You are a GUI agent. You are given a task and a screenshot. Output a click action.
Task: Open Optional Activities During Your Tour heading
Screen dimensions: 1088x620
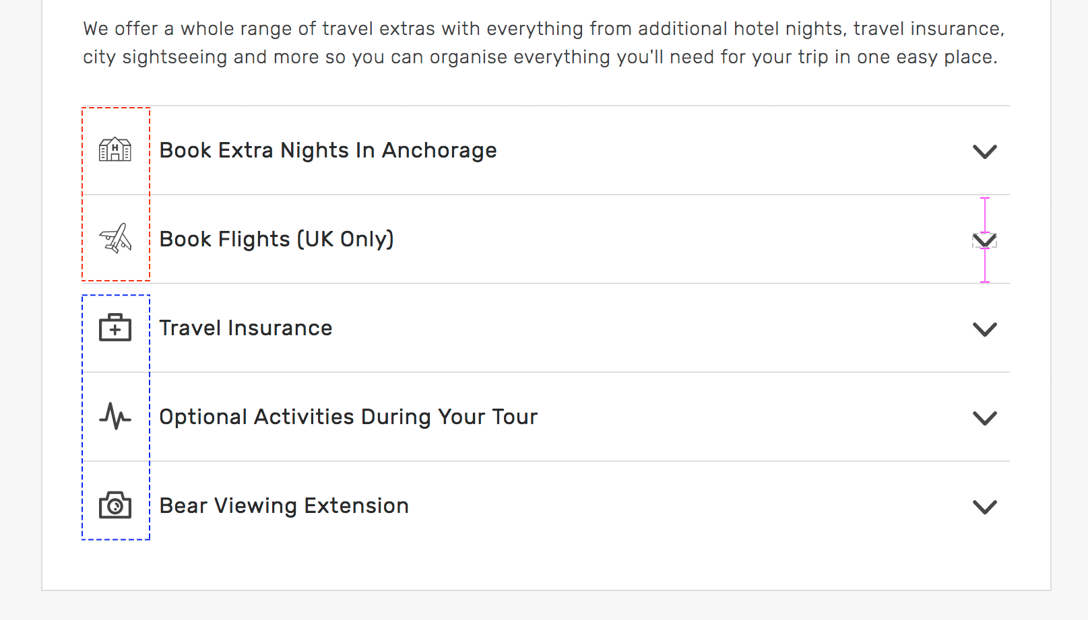(x=348, y=417)
